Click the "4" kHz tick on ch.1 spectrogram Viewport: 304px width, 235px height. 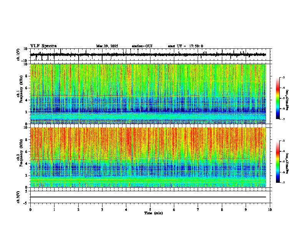pyautogui.click(x=26, y=100)
